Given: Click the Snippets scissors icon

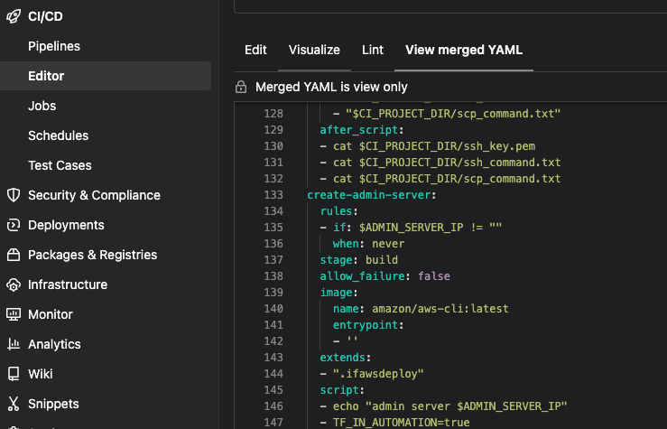Looking at the screenshot, I should 14,404.
